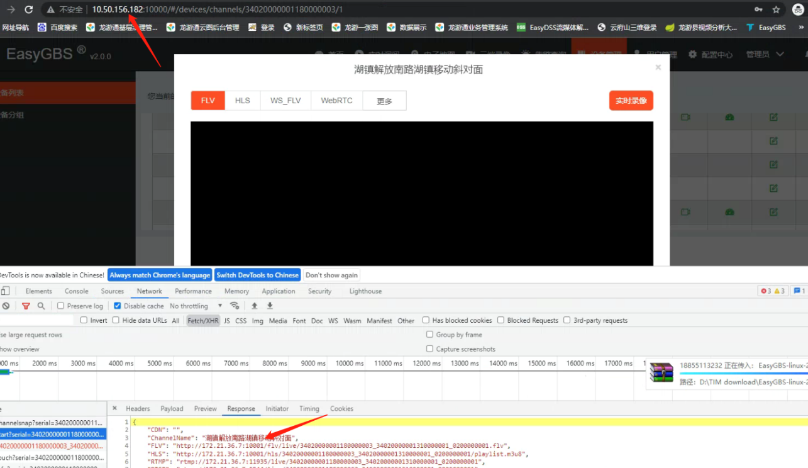The height and width of the screenshot is (468, 808).
Task: Filter requests by the WS type
Action: 333,321
